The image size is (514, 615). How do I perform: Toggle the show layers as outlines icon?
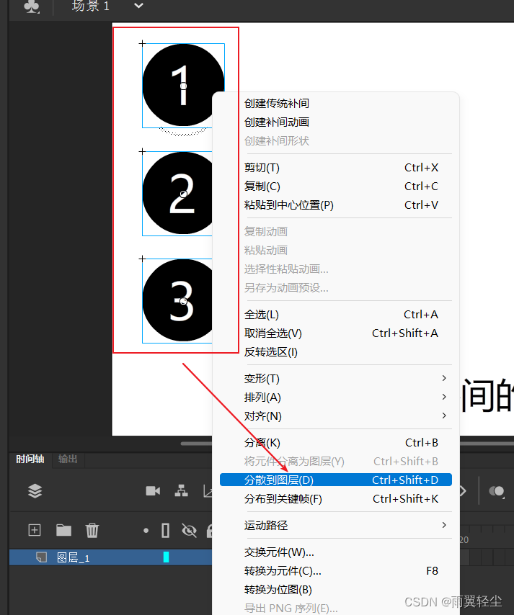point(166,530)
